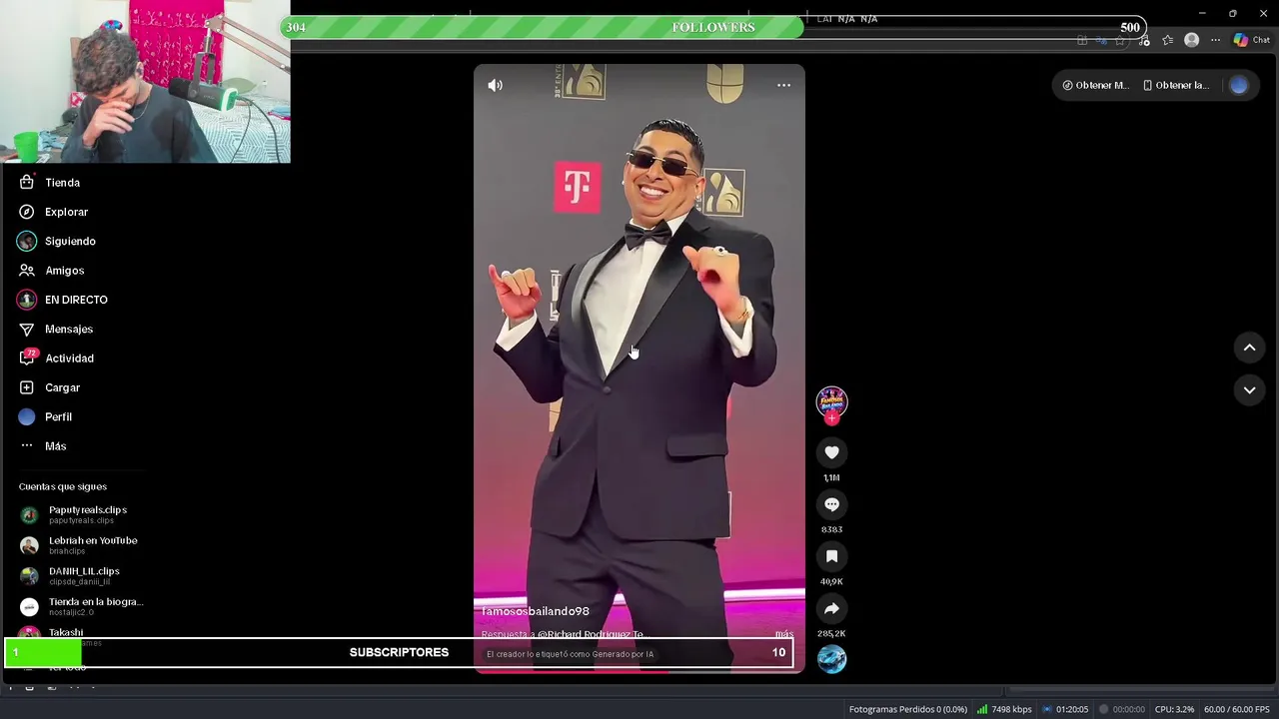The width and height of the screenshot is (1279, 719).
Task: Go to the next video using the down chevron
Action: click(x=1249, y=389)
